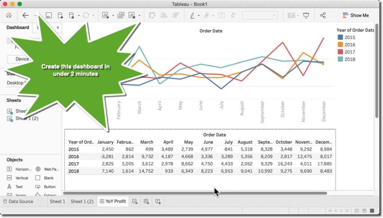Open the Sheet 1 (2) tab
Viewport: 383px width, 218px height.
coord(82,202)
